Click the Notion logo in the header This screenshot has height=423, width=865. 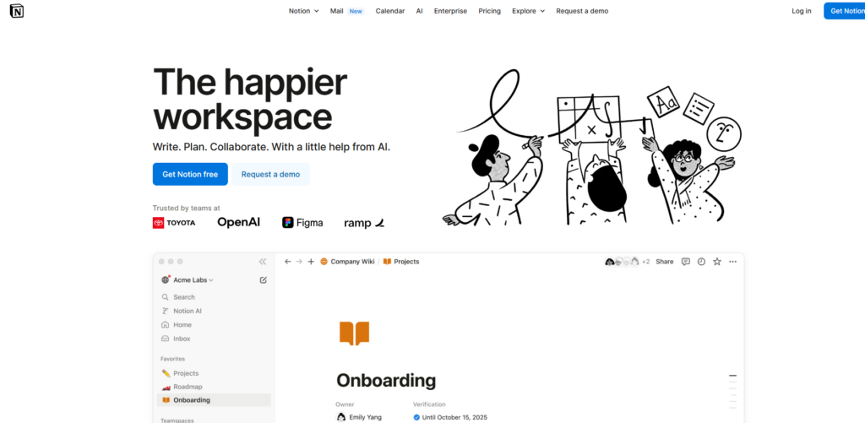[x=17, y=11]
